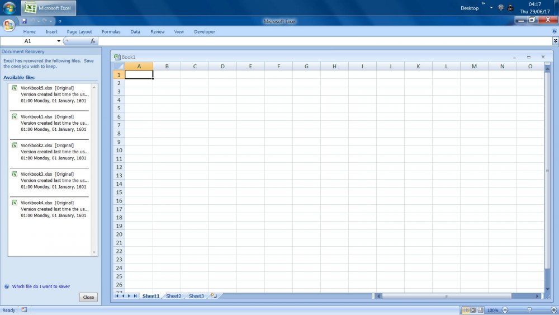Image resolution: width=559 pixels, height=315 pixels.
Task: Click the Save icon in Quick Access Toolbar
Action: [24, 21]
